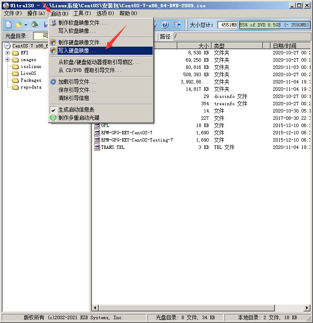The image size is (313, 323).
Task: Open the 工具(T) menu
Action: click(82, 13)
